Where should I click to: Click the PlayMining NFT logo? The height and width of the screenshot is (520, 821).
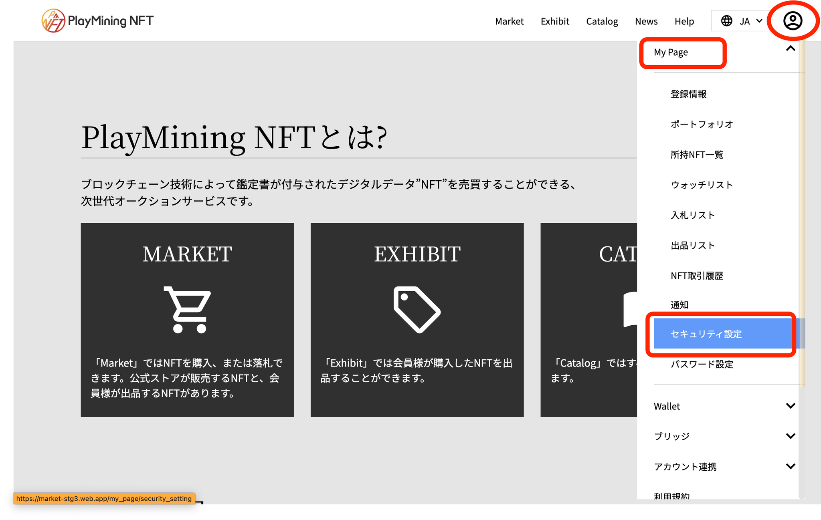coord(97,21)
